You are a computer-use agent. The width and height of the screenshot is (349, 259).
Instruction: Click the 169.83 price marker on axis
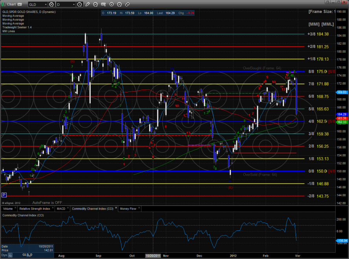tap(342, 92)
